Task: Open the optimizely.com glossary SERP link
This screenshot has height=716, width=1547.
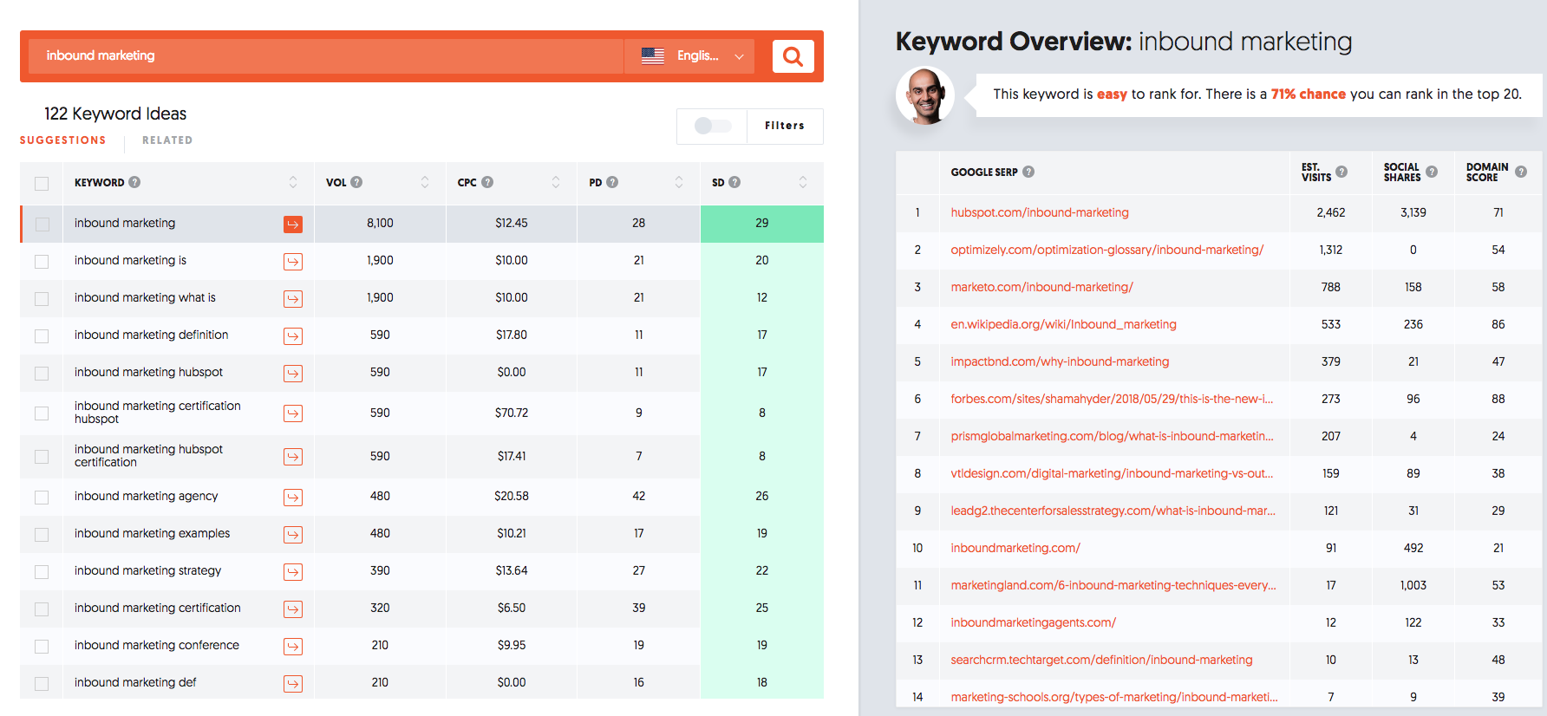Action: click(1107, 250)
